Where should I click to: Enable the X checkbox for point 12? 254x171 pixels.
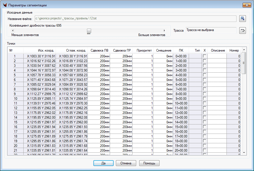[205, 108]
